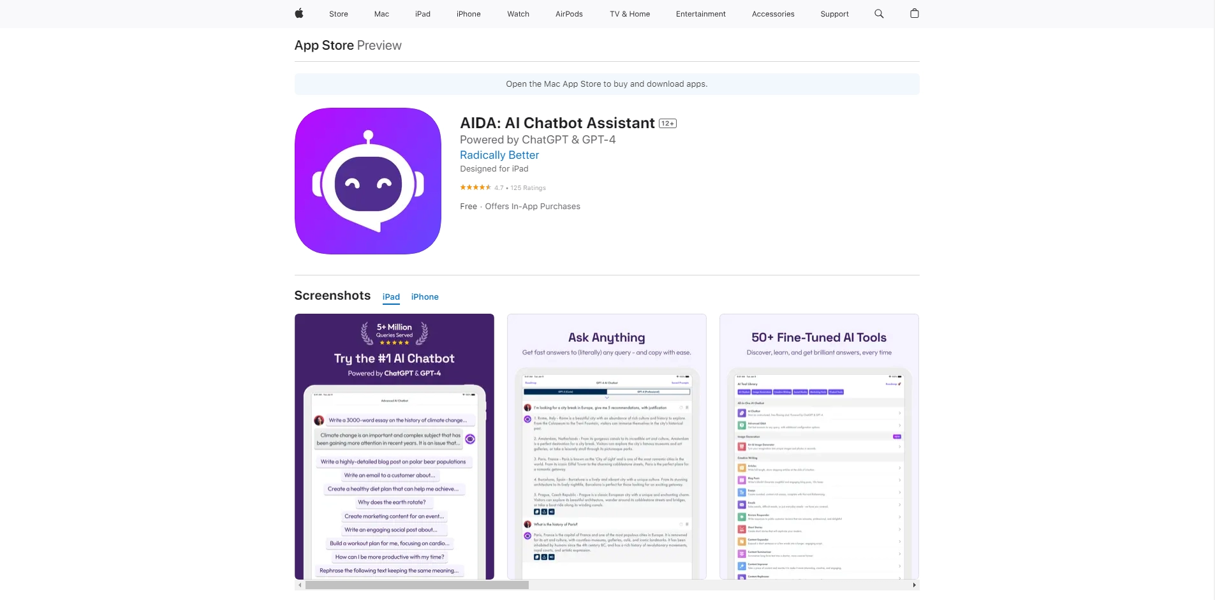The width and height of the screenshot is (1215, 600).
Task: Open the Support menu item
Action: point(834,14)
